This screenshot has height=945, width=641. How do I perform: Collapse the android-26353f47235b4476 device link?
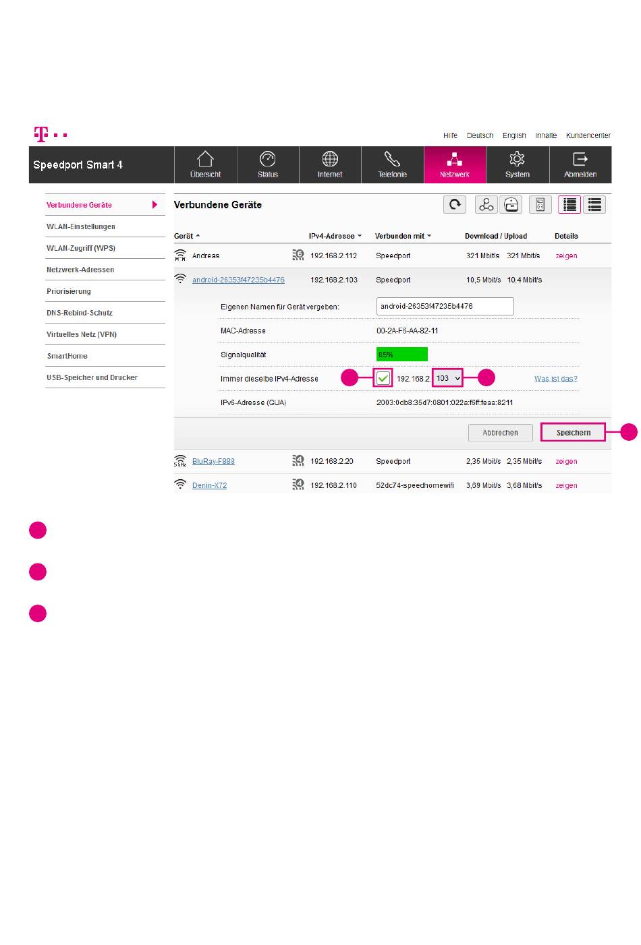[x=238, y=280]
